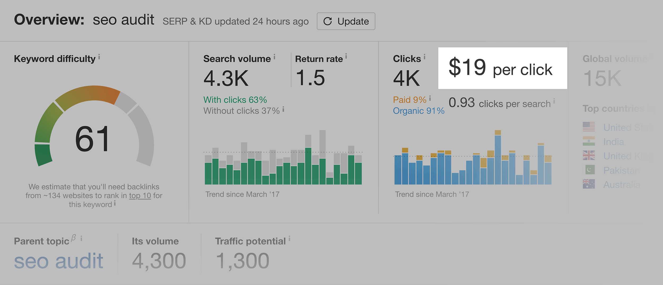Image resolution: width=663 pixels, height=285 pixels.
Task: Open clicks per search info icon
Action: (554, 101)
